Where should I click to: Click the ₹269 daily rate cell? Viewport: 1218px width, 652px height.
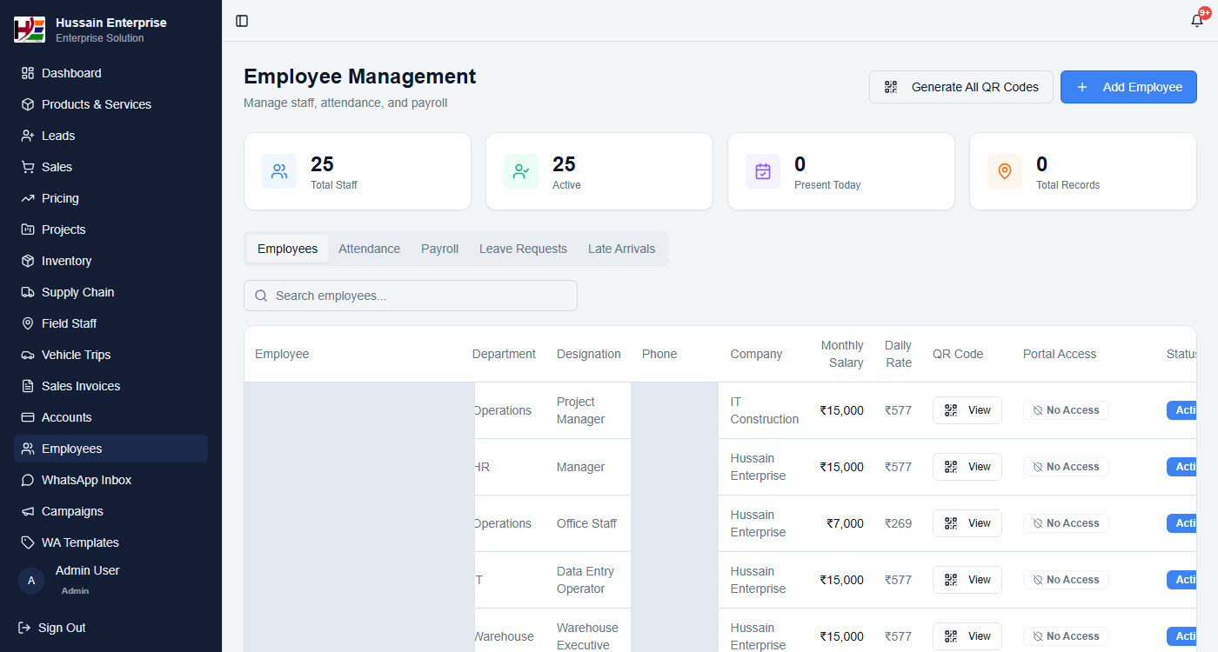click(x=898, y=523)
